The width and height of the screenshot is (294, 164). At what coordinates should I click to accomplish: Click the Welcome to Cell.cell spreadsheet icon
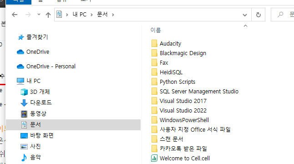pos(154,158)
